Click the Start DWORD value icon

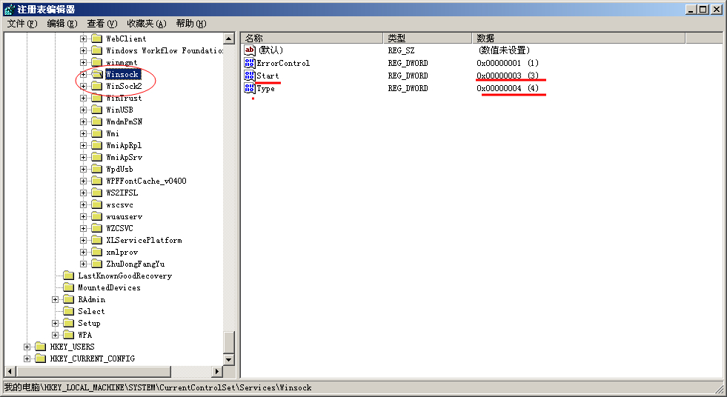tap(250, 76)
